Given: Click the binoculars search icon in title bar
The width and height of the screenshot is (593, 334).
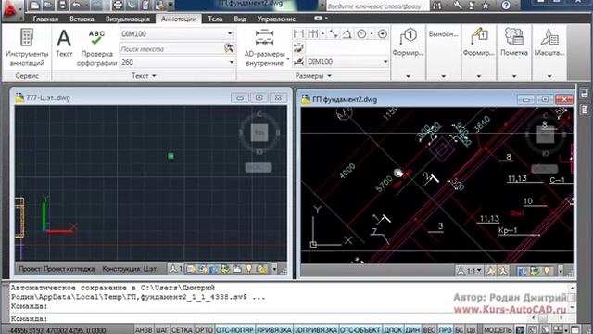Looking at the screenshot, I should coord(437,6).
